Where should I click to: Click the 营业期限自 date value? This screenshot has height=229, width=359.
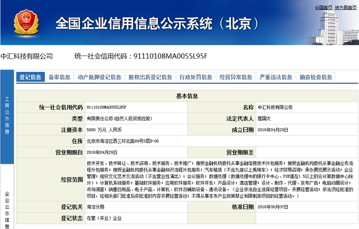click(102, 152)
